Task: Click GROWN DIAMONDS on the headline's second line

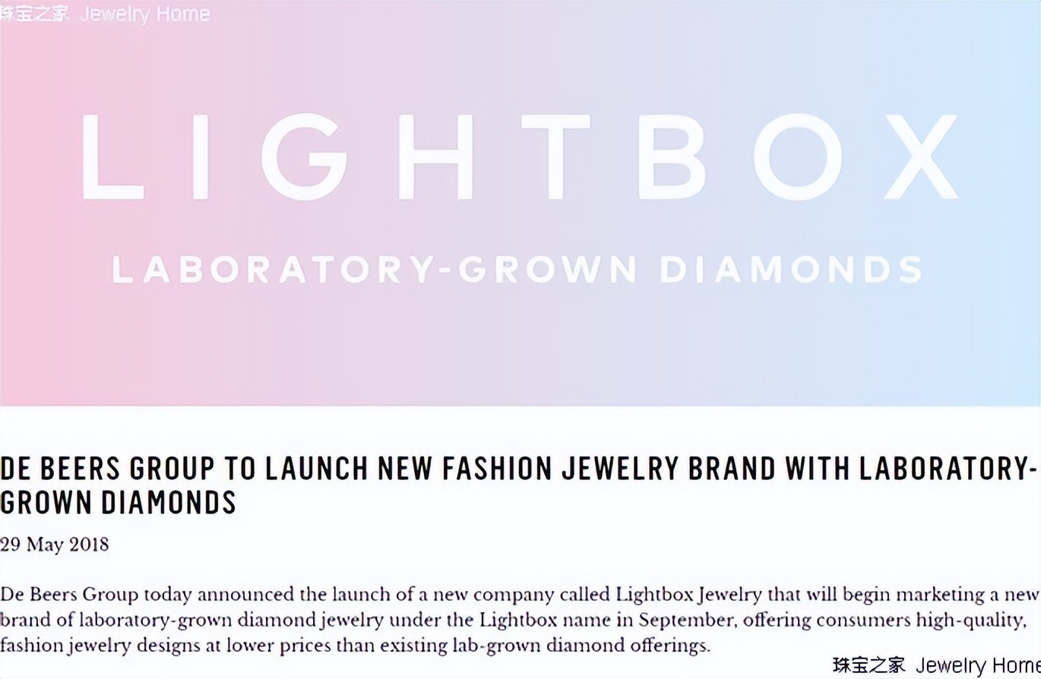Action: tap(118, 502)
